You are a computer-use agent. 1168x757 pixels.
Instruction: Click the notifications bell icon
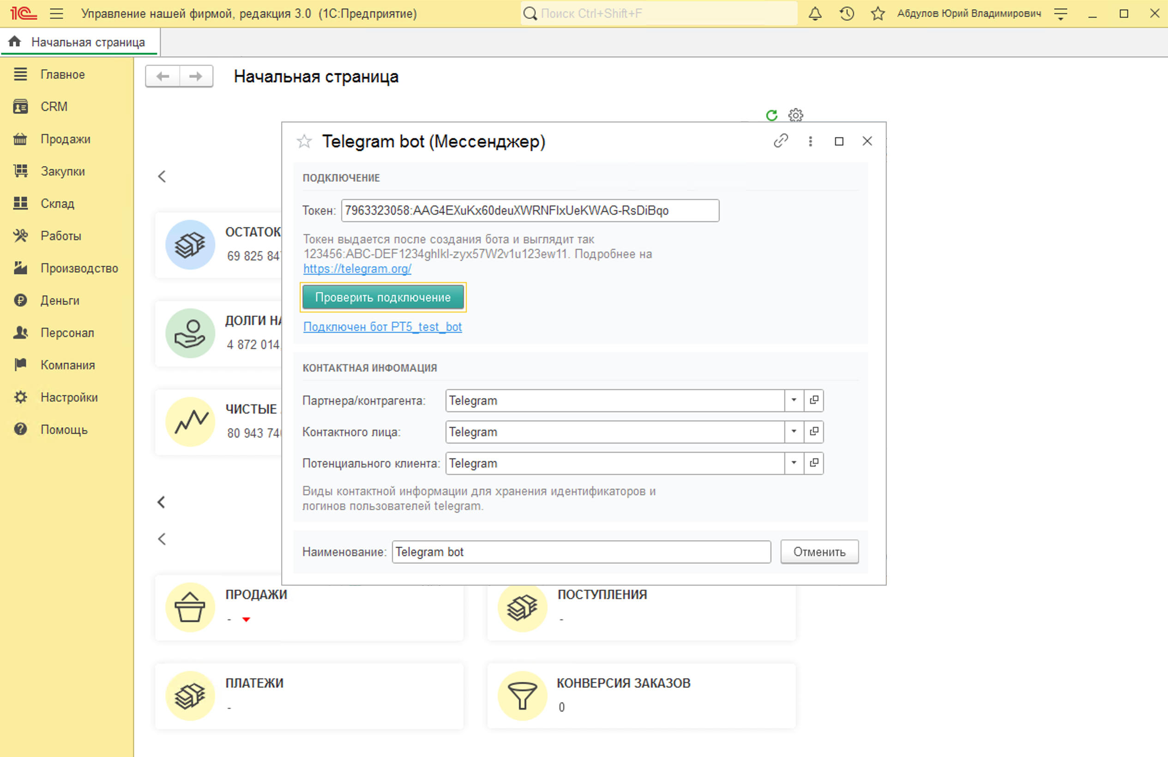(815, 14)
